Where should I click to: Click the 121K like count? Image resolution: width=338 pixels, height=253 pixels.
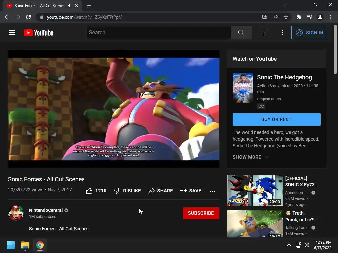[101, 191]
